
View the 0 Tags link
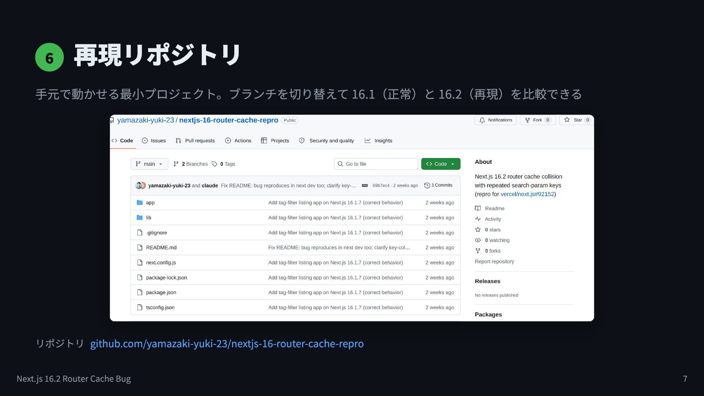[x=224, y=164]
